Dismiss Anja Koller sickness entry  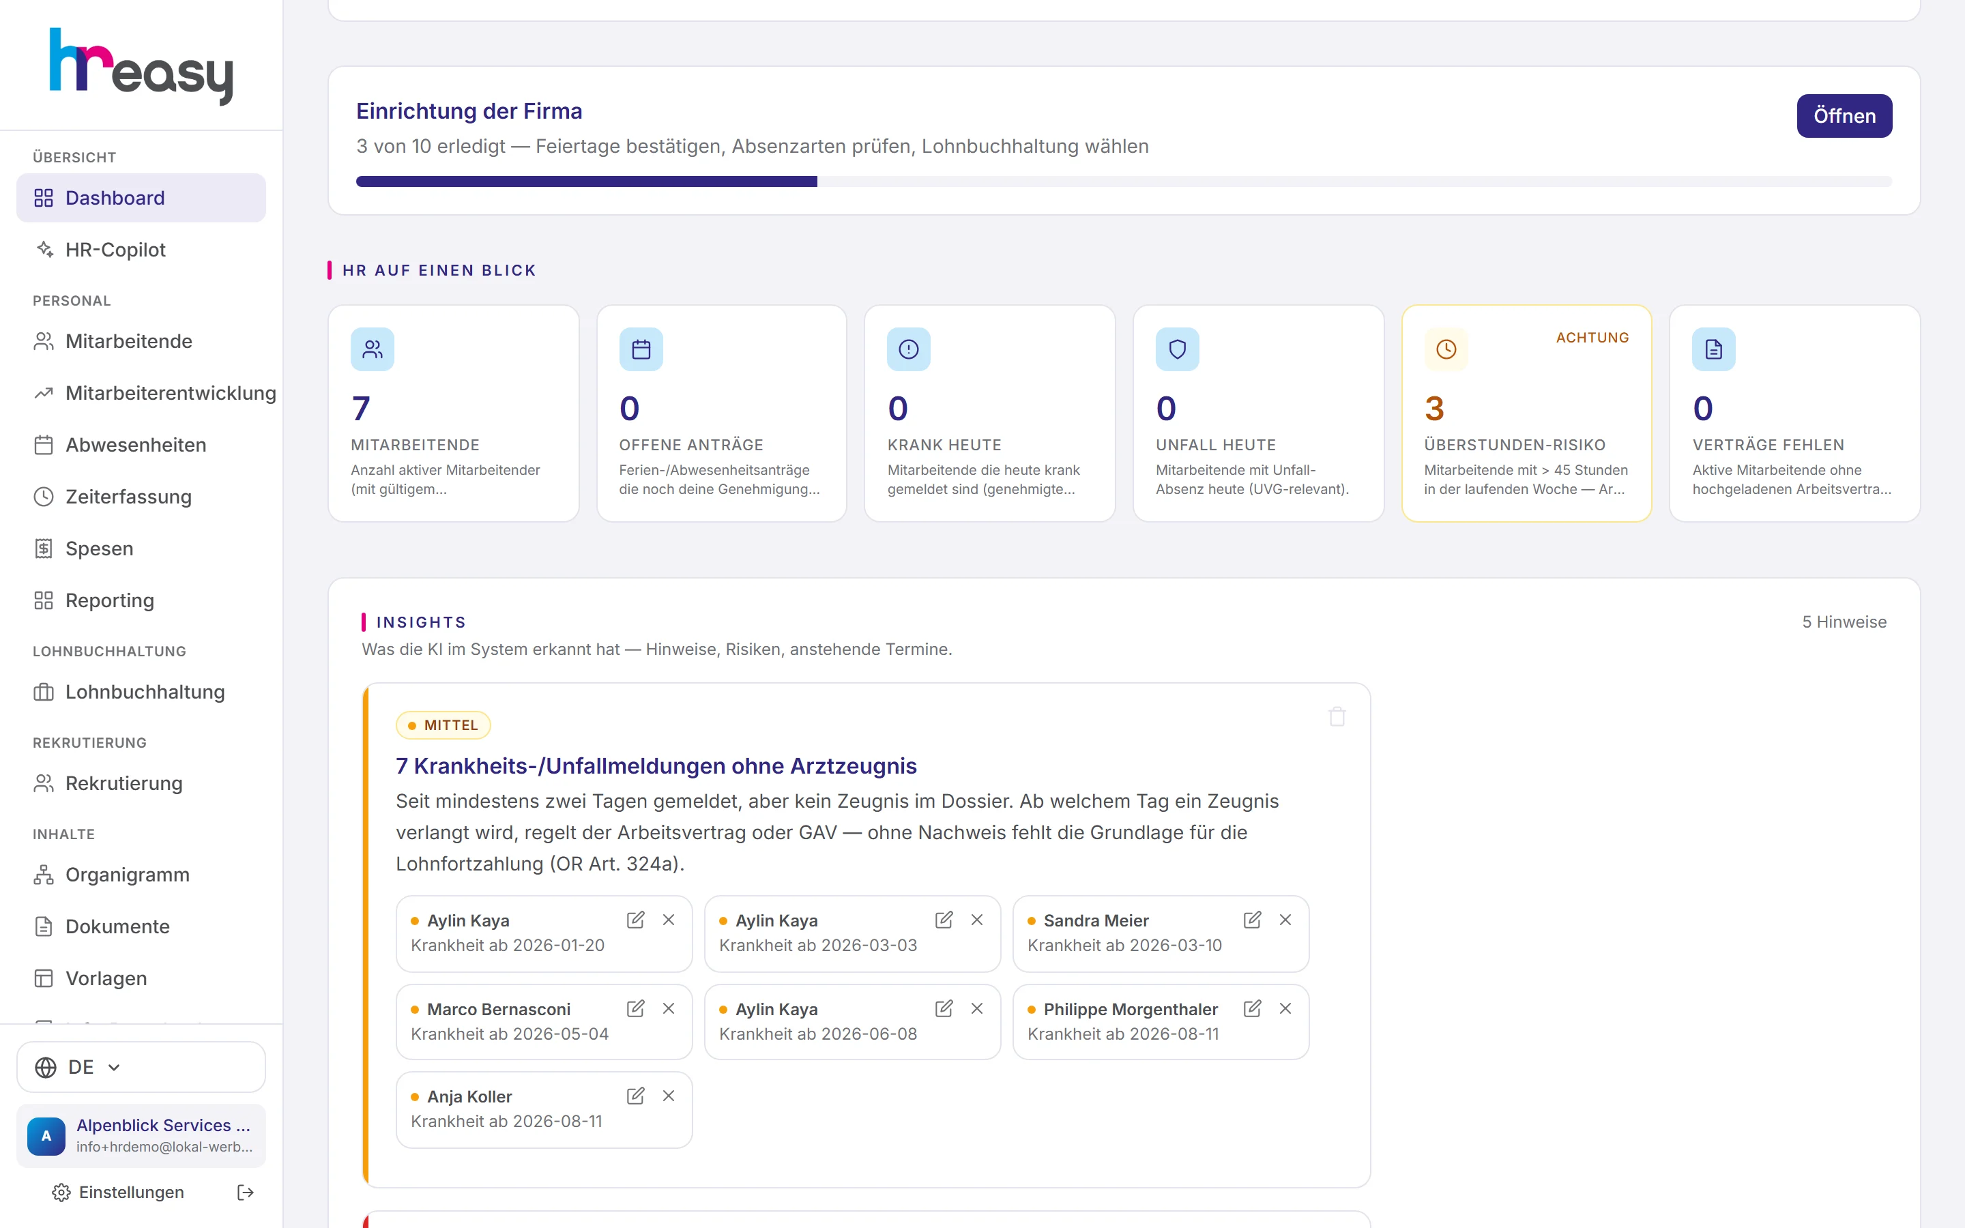(x=668, y=1096)
